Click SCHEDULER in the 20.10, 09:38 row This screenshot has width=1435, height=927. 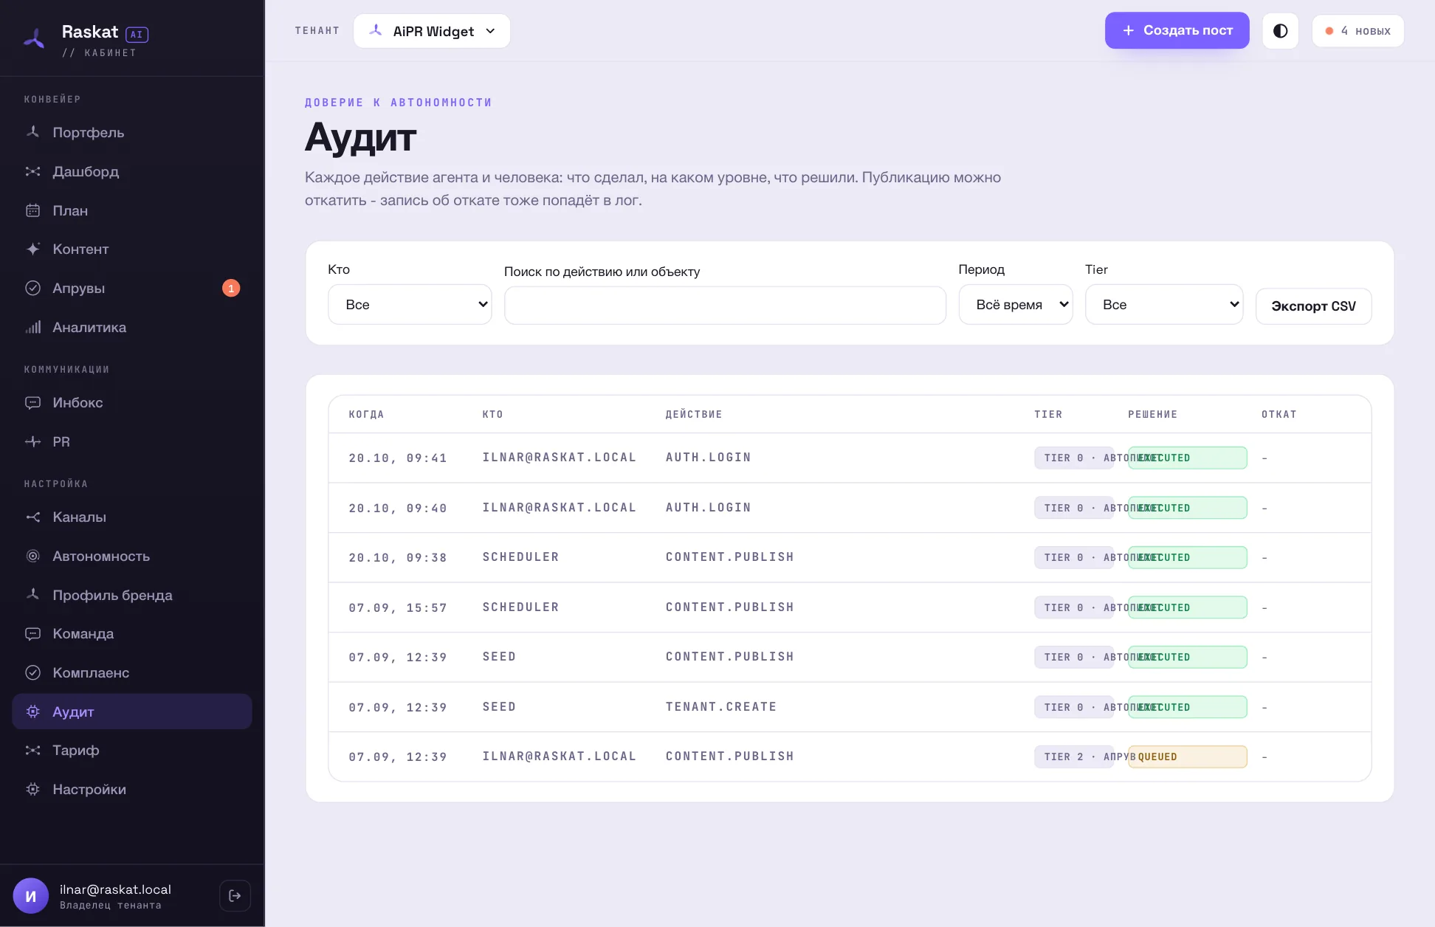coord(520,556)
